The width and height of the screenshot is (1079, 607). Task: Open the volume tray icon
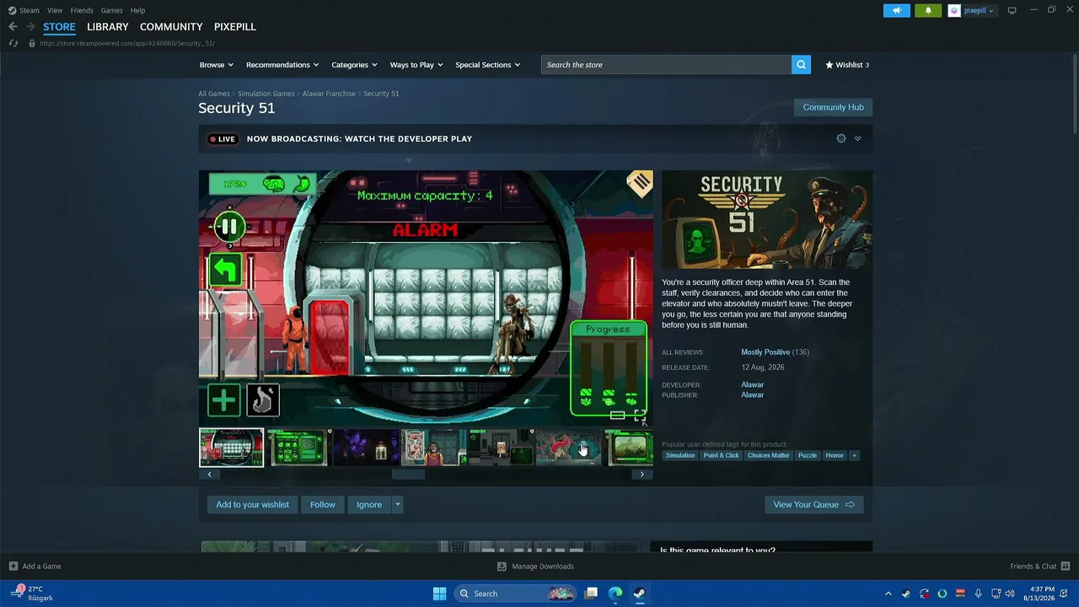[x=1010, y=594]
